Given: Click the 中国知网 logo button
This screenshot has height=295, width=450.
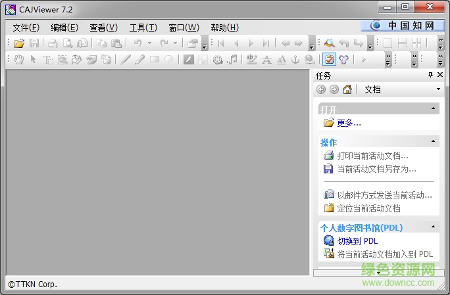Looking at the screenshot, I should point(403,26).
